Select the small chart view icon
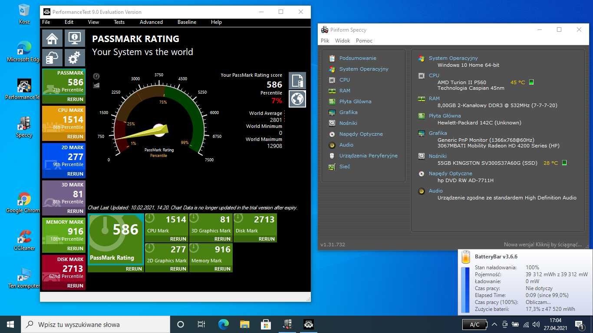The image size is (593, 333). 96,85
